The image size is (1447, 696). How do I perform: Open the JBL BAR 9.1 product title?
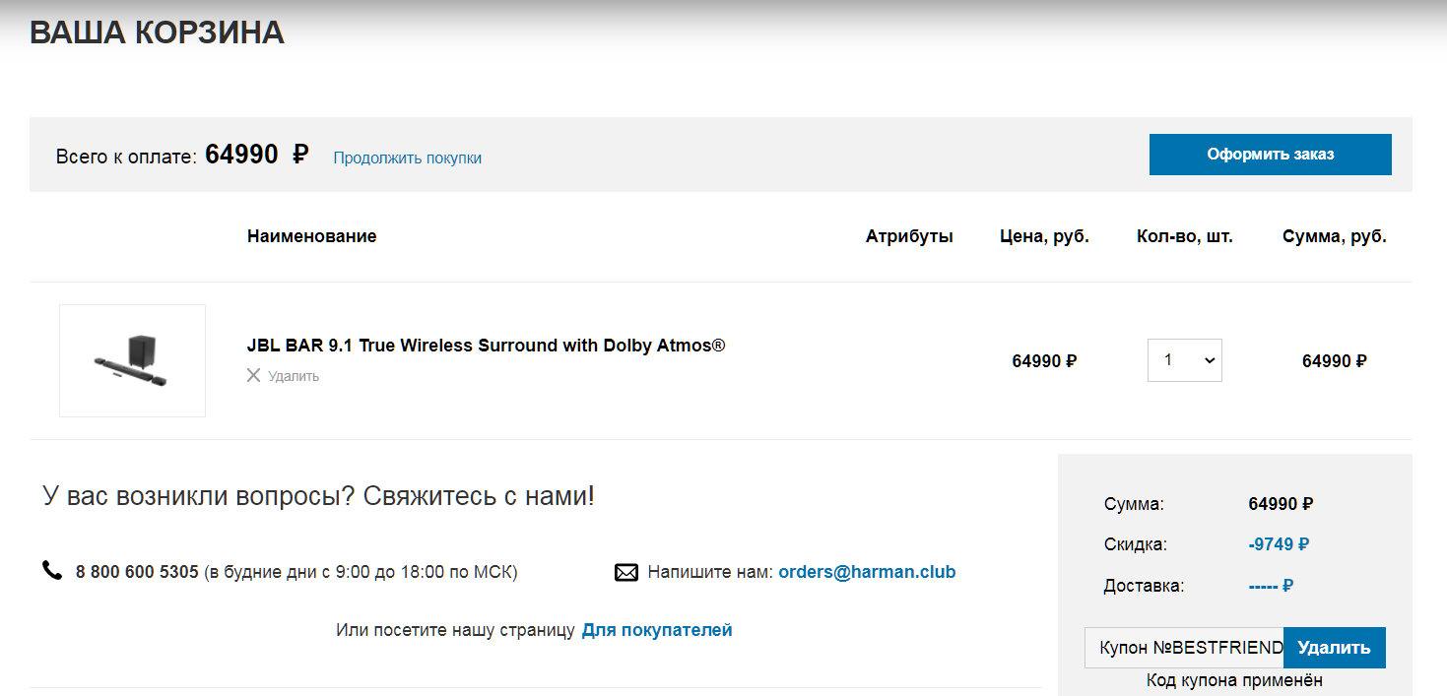pyautogui.click(x=486, y=346)
